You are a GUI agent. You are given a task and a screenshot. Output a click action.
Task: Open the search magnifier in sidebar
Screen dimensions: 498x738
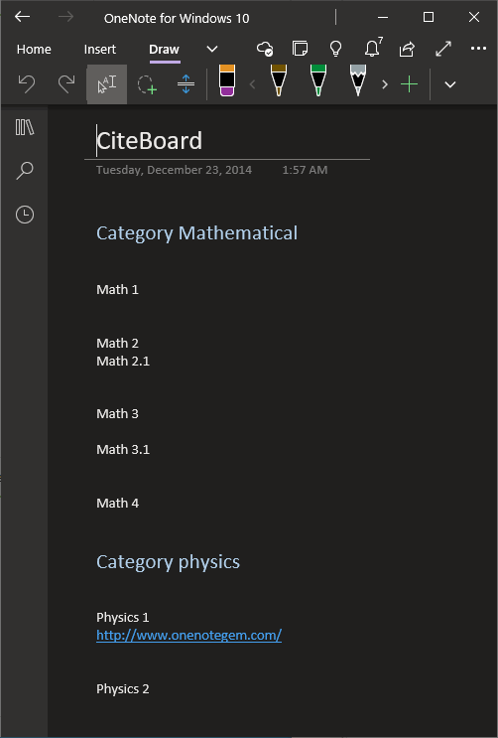tap(25, 171)
